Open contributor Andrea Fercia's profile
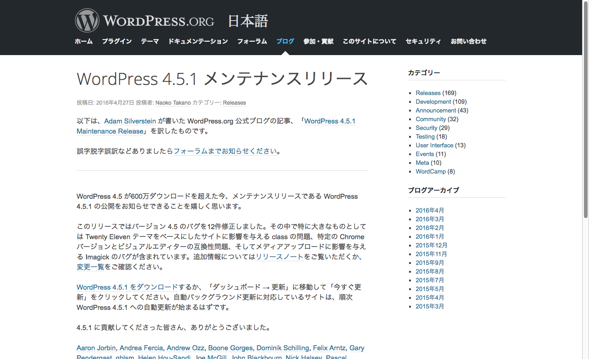This screenshot has width=589, height=359. click(x=141, y=348)
